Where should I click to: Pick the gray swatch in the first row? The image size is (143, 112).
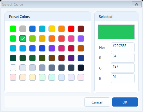pos(23,29)
